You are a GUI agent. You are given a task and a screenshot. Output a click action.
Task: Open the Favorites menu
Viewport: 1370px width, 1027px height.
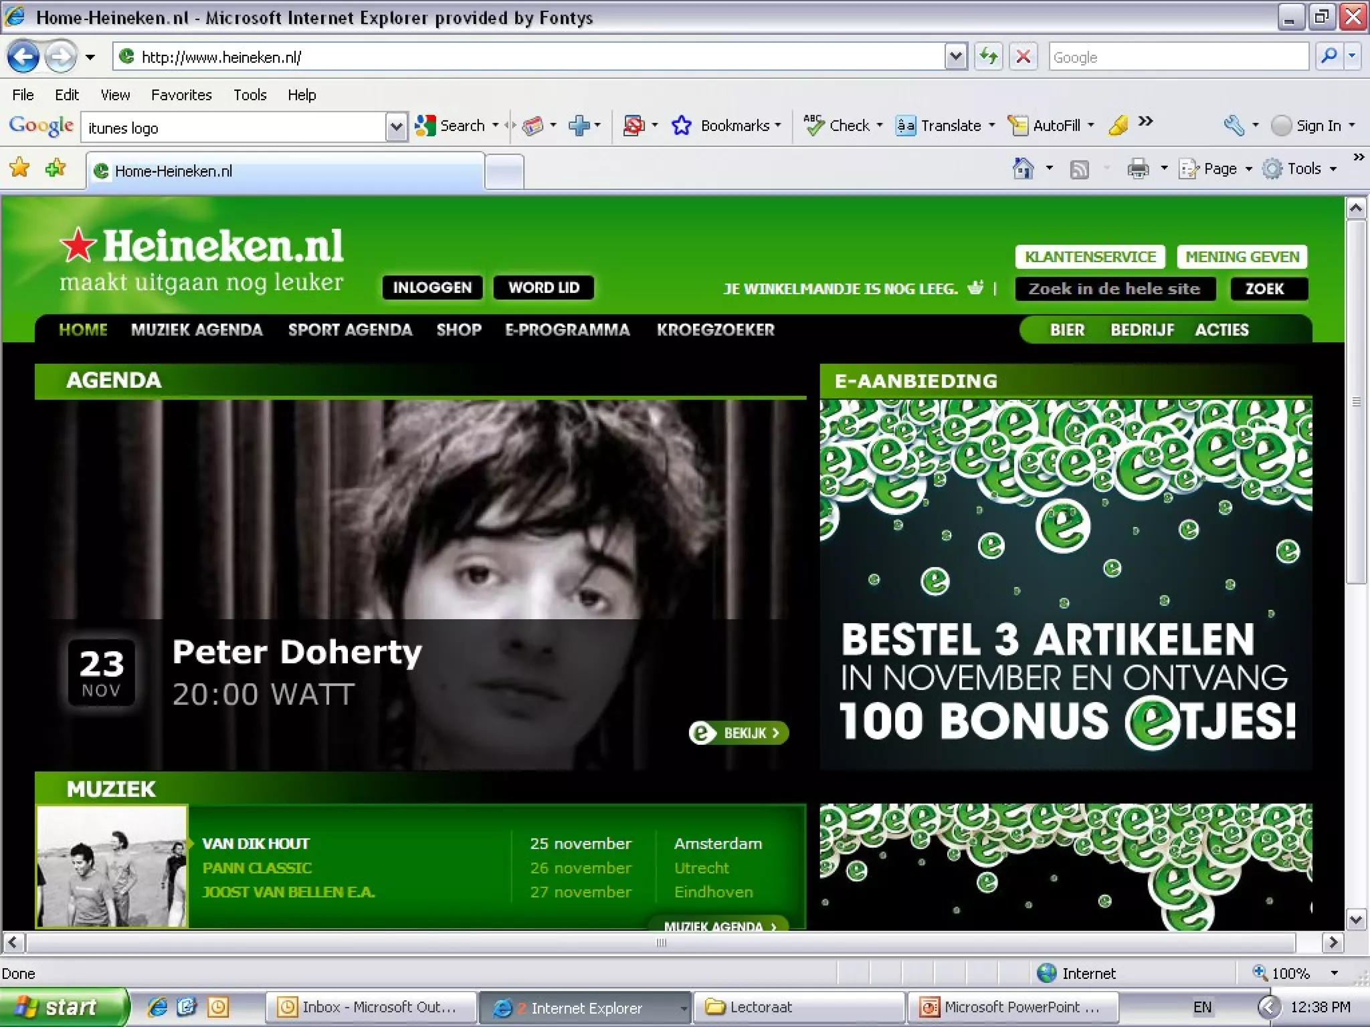pos(181,95)
